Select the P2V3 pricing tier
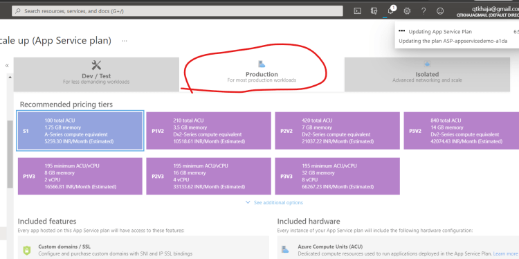This screenshot has height=259, width=519. tap(208, 176)
